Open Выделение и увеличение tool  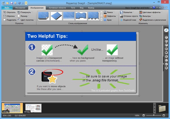click(152, 20)
